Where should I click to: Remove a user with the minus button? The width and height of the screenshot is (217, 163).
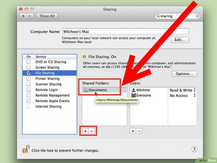139,131
